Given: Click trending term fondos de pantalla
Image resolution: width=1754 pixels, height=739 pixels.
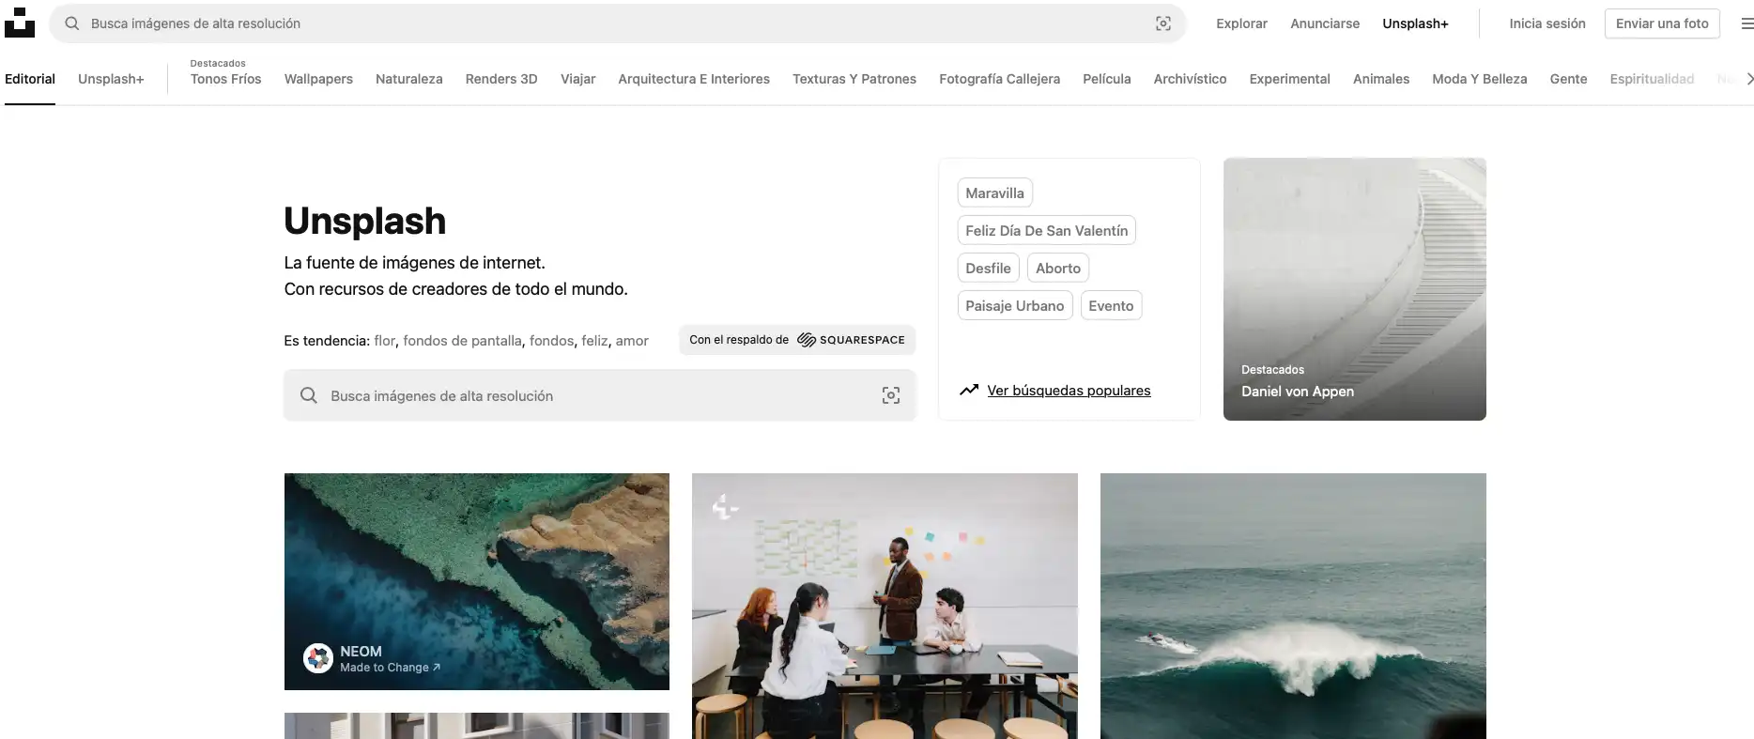Looking at the screenshot, I should click(462, 340).
